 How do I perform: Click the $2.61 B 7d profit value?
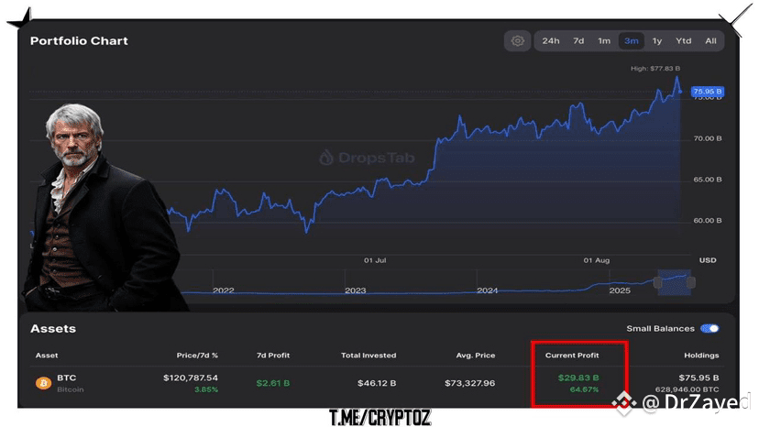pos(273,383)
